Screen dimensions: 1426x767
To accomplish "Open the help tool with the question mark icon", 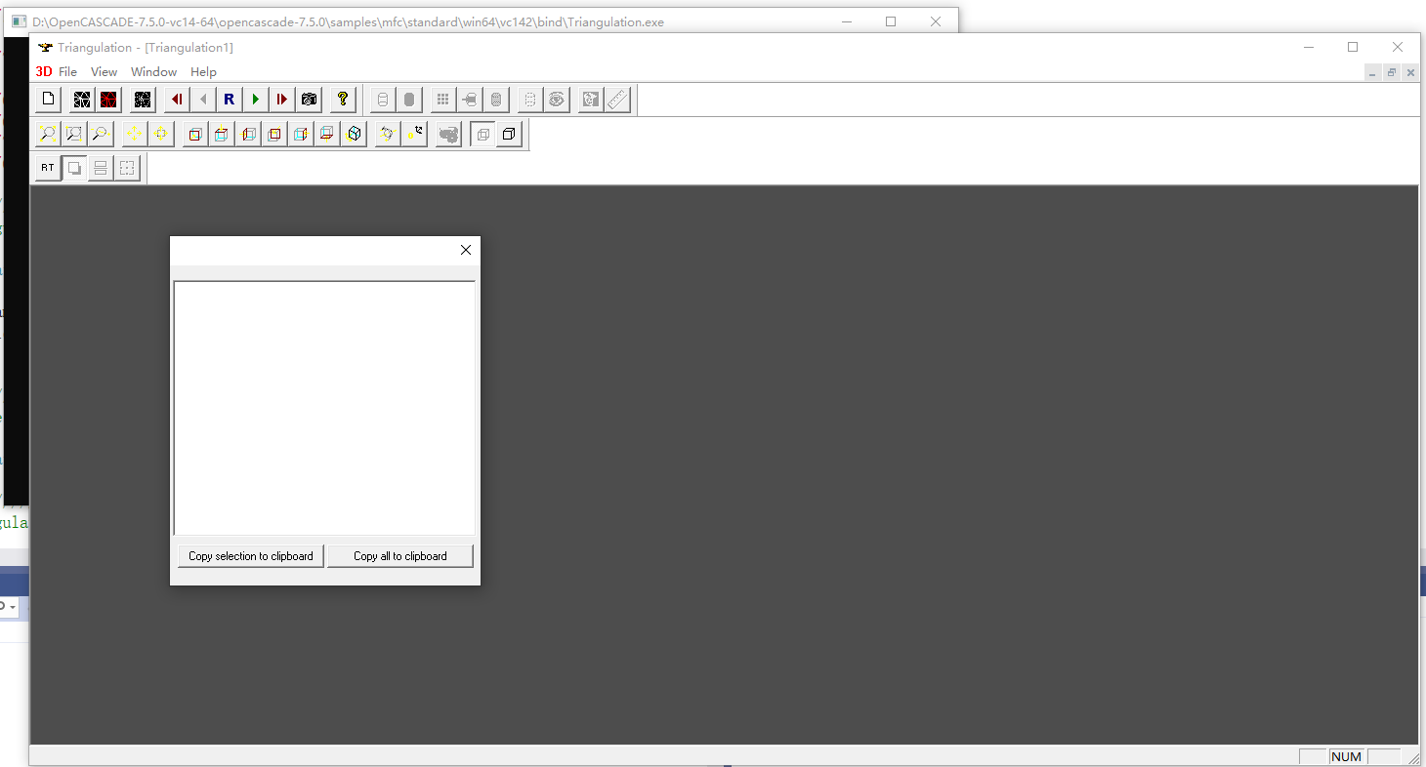I will coord(342,99).
